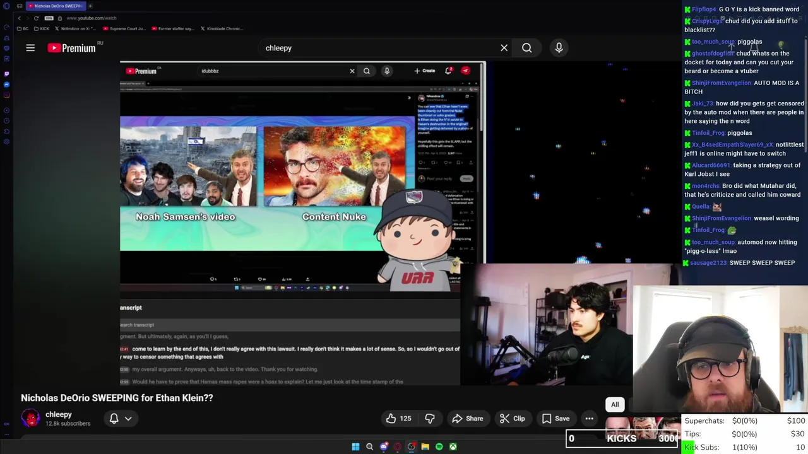This screenshot has width=808, height=454.
Task: Click embedded video's notifications bell
Action: pos(448,71)
